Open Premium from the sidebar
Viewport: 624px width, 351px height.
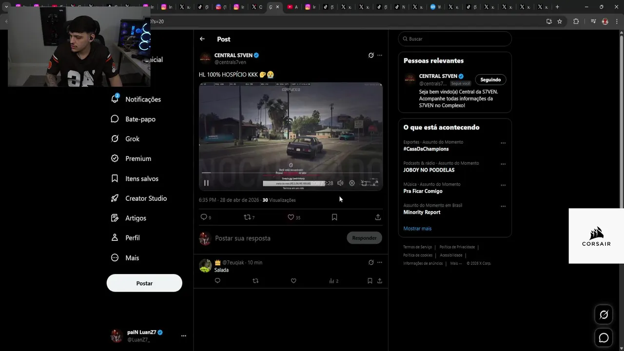coord(131,158)
